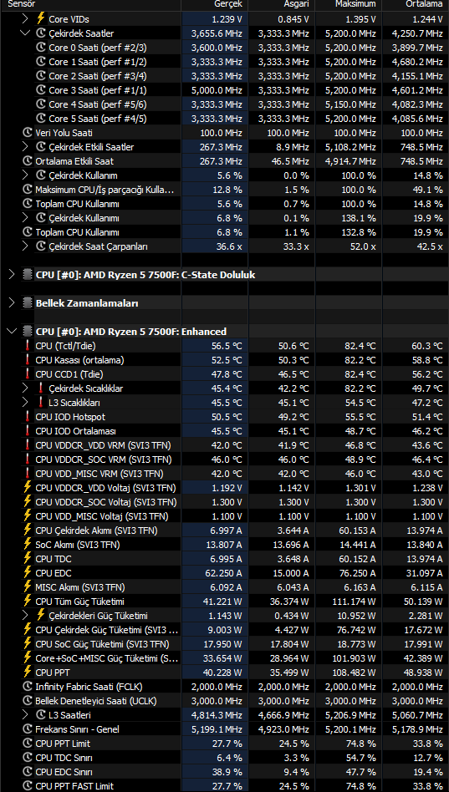Click clock icon of CPU PPT FAST Limit
449x792 pixels.
point(28,786)
